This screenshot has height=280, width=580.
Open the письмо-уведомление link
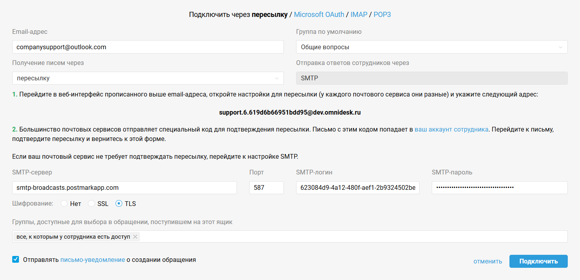pos(93,260)
